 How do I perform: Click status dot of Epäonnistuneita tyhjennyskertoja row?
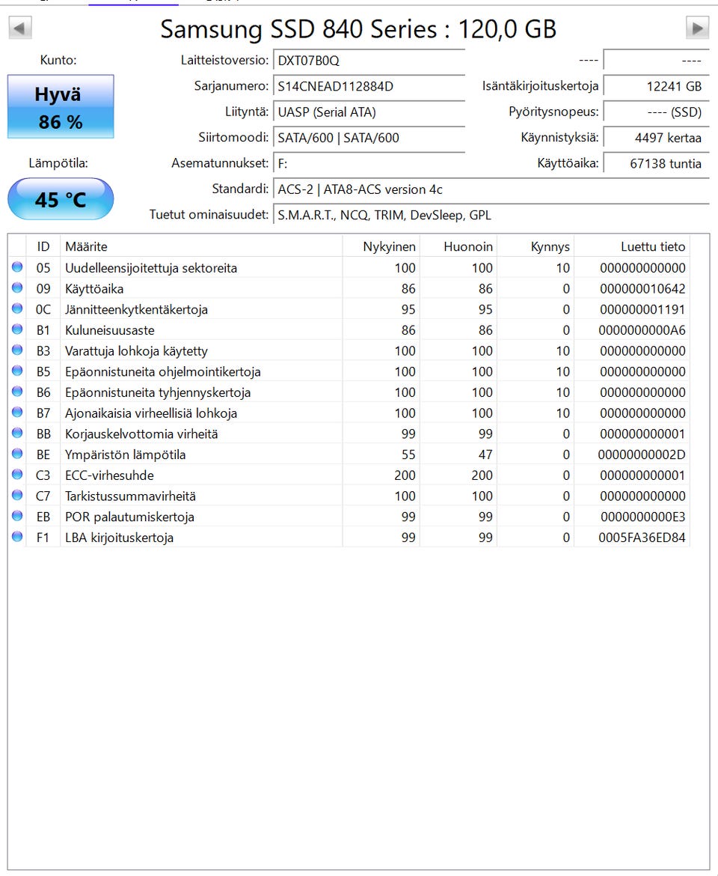click(17, 391)
